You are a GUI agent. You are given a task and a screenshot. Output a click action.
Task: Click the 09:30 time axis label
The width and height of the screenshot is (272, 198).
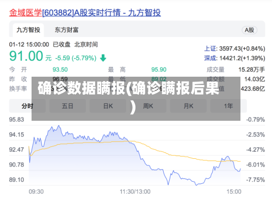pyautogui.click(x=36, y=191)
